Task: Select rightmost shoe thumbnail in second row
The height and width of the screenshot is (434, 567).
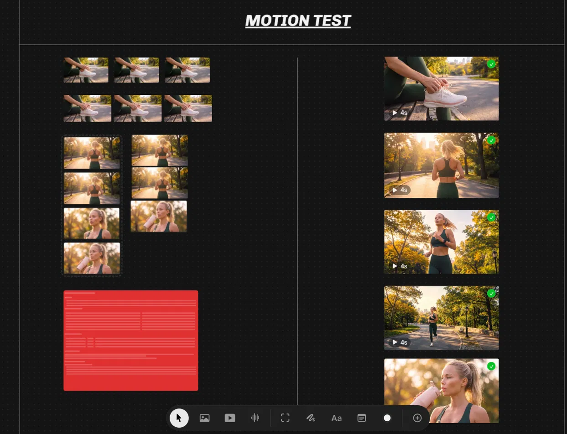Action: click(x=188, y=108)
